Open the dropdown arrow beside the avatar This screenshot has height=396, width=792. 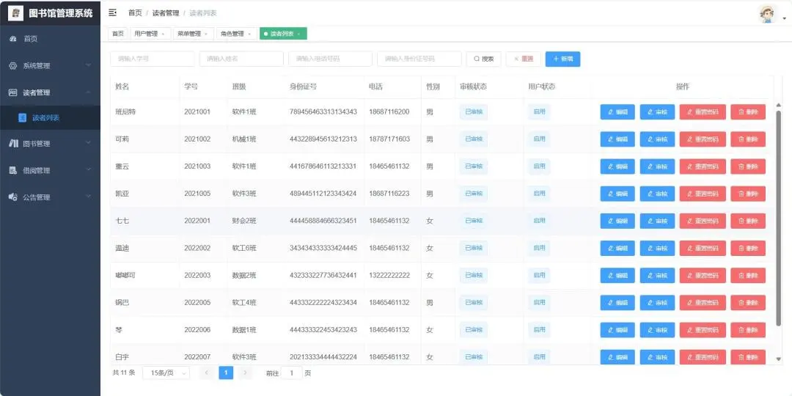(785, 18)
